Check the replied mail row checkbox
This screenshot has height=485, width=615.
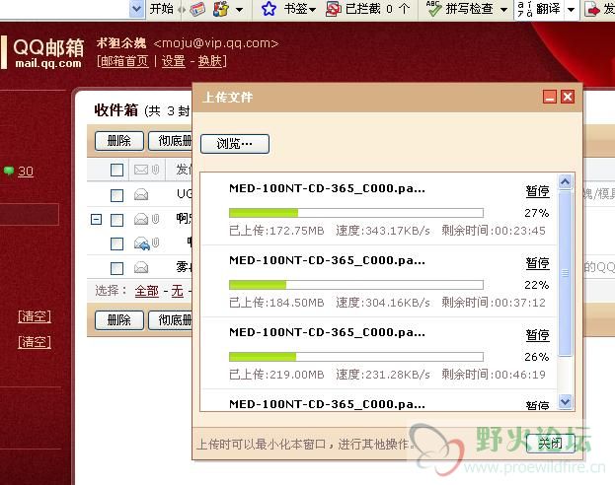[116, 244]
